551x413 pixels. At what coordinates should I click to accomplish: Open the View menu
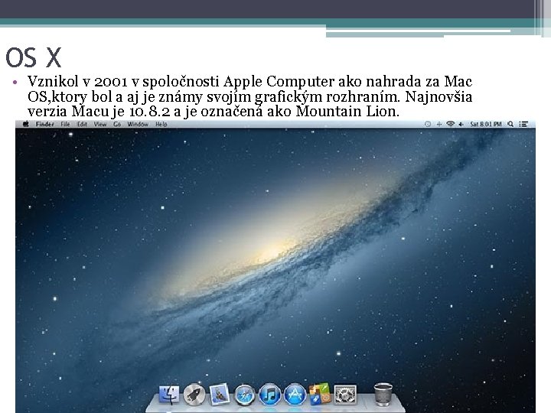[x=100, y=124]
